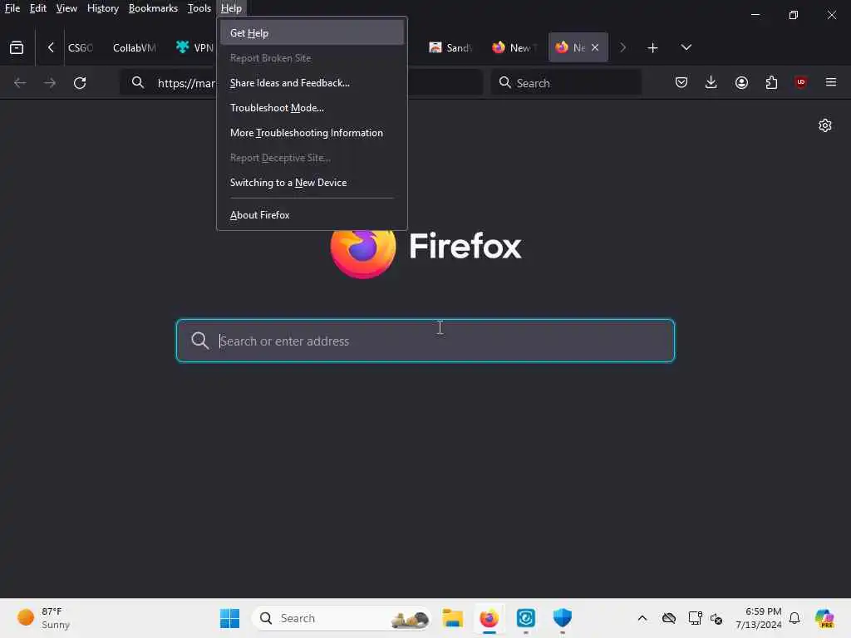The height and width of the screenshot is (638, 851).
Task: Close the active New Tab
Action: pyautogui.click(x=595, y=47)
